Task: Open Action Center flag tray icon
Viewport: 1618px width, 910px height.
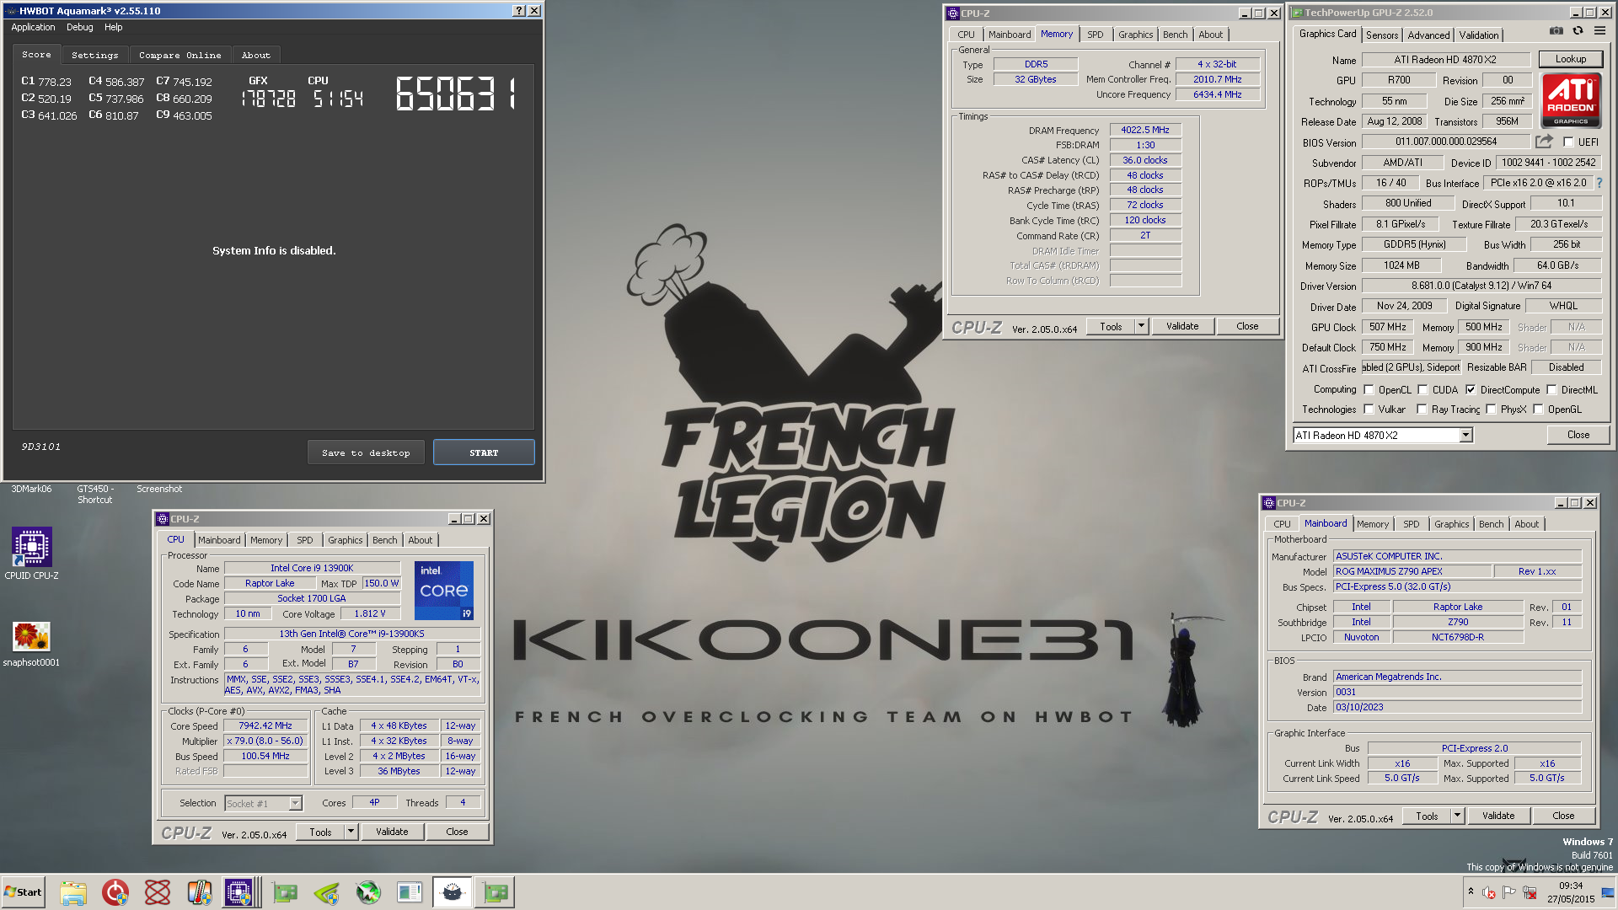Action: click(1509, 892)
